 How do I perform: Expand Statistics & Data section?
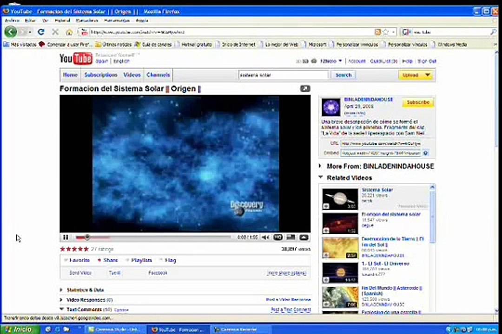(x=61, y=290)
